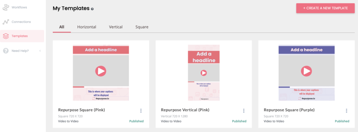
Task: Open three-dot menu for Repurpose Vertical (Pink)
Action: point(244,111)
